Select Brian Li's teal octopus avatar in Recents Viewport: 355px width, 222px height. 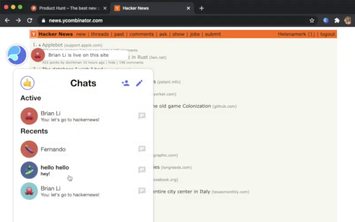29,191
